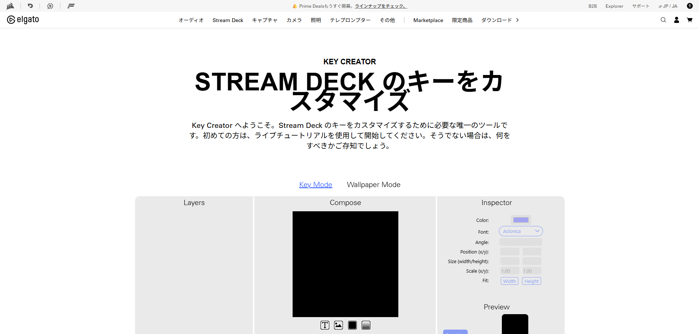Click the Scale y field showing 1.00
This screenshot has height=334, width=699.
pos(532,271)
